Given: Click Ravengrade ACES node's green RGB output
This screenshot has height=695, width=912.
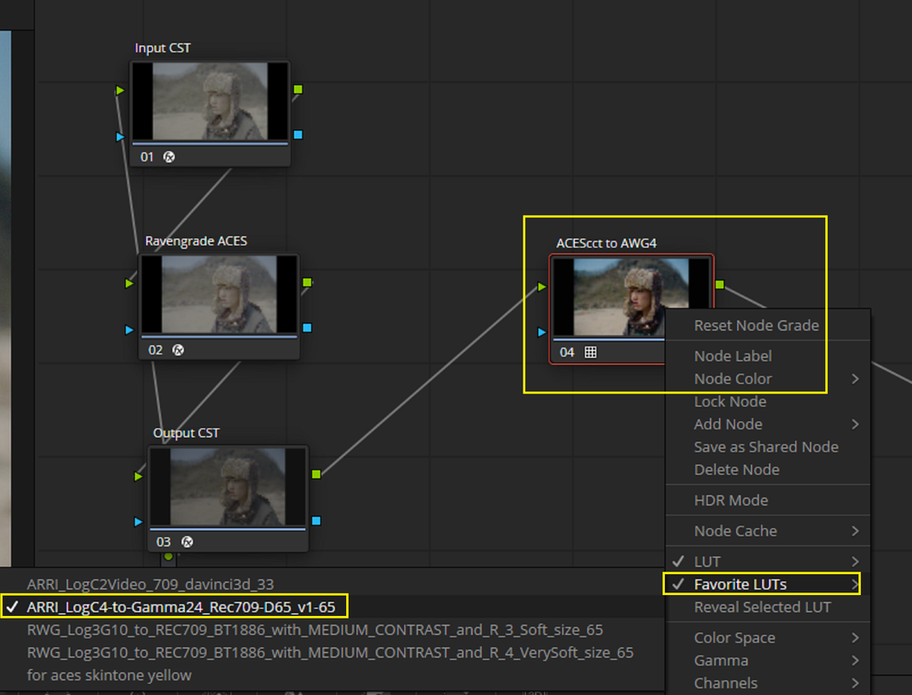Looking at the screenshot, I should coord(307,281).
